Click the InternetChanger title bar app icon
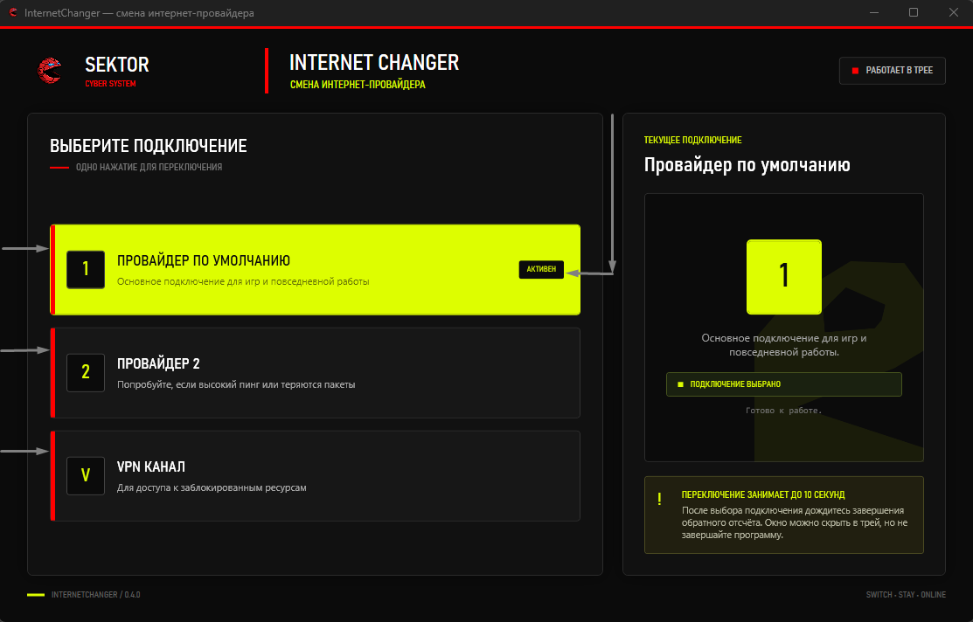 pyautogui.click(x=13, y=12)
